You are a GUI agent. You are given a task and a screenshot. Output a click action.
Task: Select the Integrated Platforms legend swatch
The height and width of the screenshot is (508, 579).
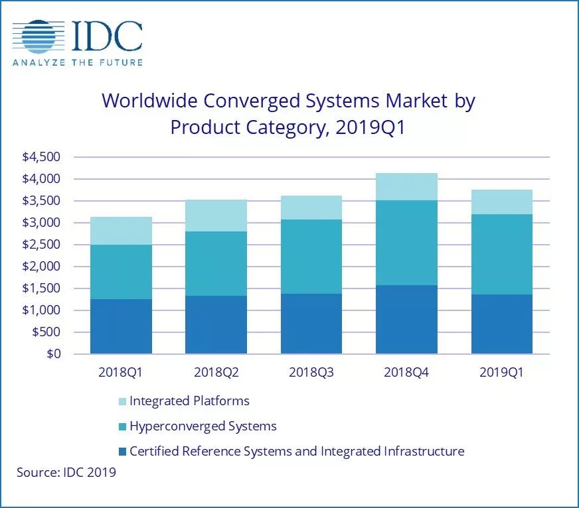click(123, 401)
